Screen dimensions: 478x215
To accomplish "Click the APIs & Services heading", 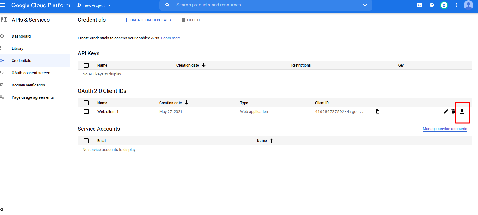I will pyautogui.click(x=31, y=20).
